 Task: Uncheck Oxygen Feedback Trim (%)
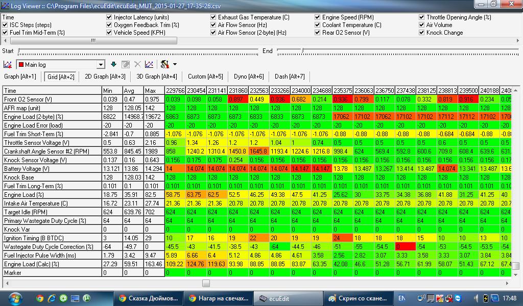(x=109, y=24)
